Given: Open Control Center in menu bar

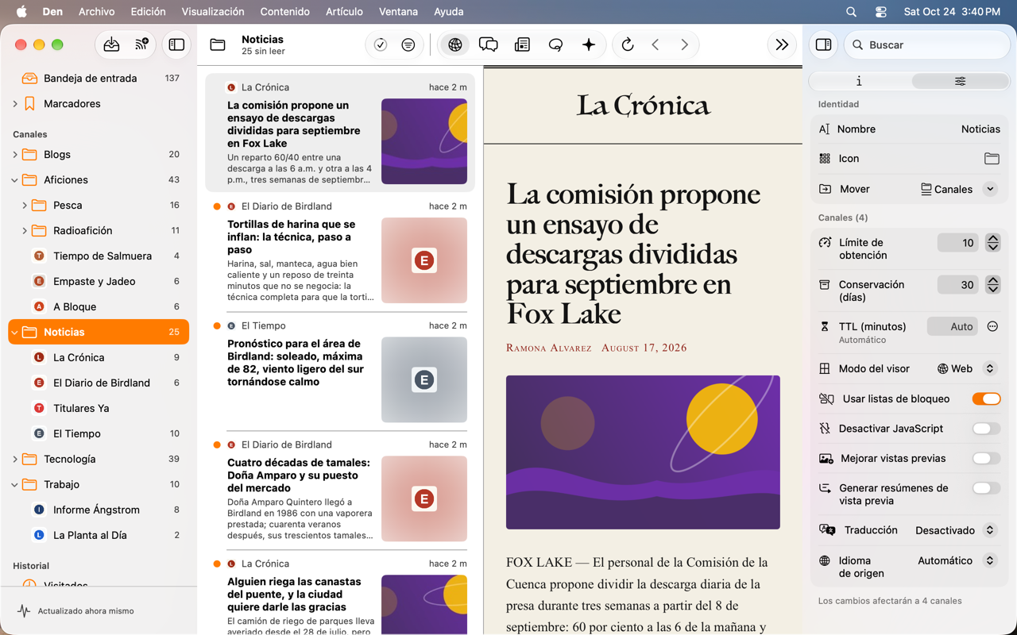Looking at the screenshot, I should pos(881,12).
